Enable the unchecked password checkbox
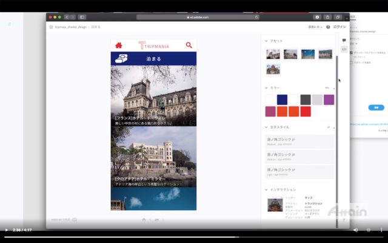 [x=352, y=63]
